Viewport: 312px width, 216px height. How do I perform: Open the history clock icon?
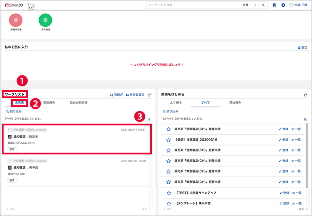283,5
